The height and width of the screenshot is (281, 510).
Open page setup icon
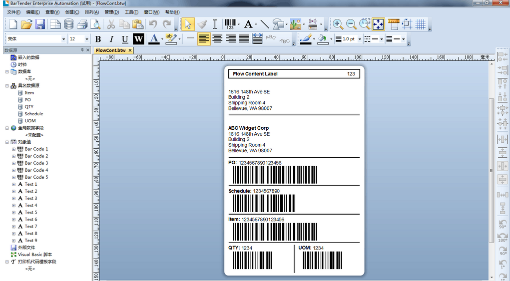[x=55, y=24]
